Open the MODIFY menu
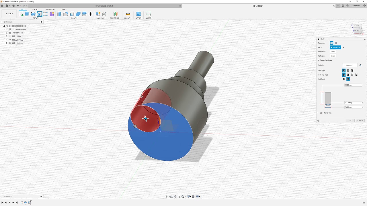367x206 pixels. (x=75, y=18)
